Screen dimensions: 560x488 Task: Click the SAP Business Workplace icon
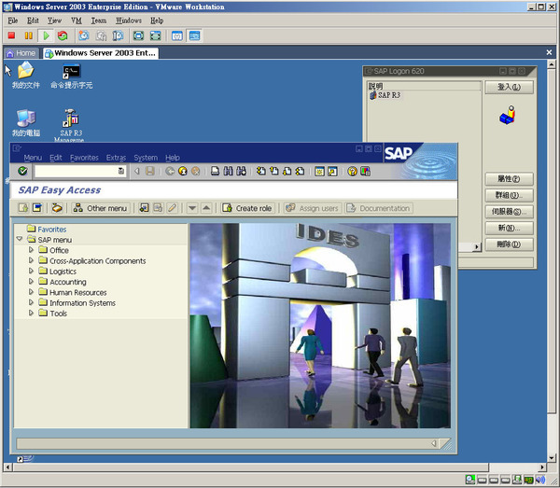[57, 208]
